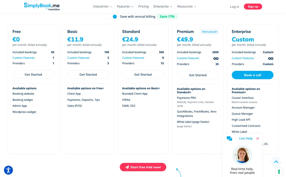Click the Custom Enterprise price
286x177 pixels.
[243, 39]
